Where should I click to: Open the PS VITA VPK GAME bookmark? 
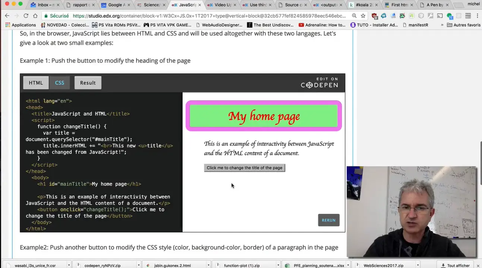167,25
